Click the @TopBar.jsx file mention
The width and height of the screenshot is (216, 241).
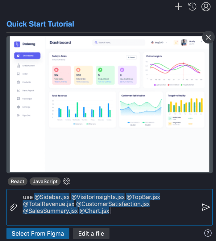[x=143, y=197]
